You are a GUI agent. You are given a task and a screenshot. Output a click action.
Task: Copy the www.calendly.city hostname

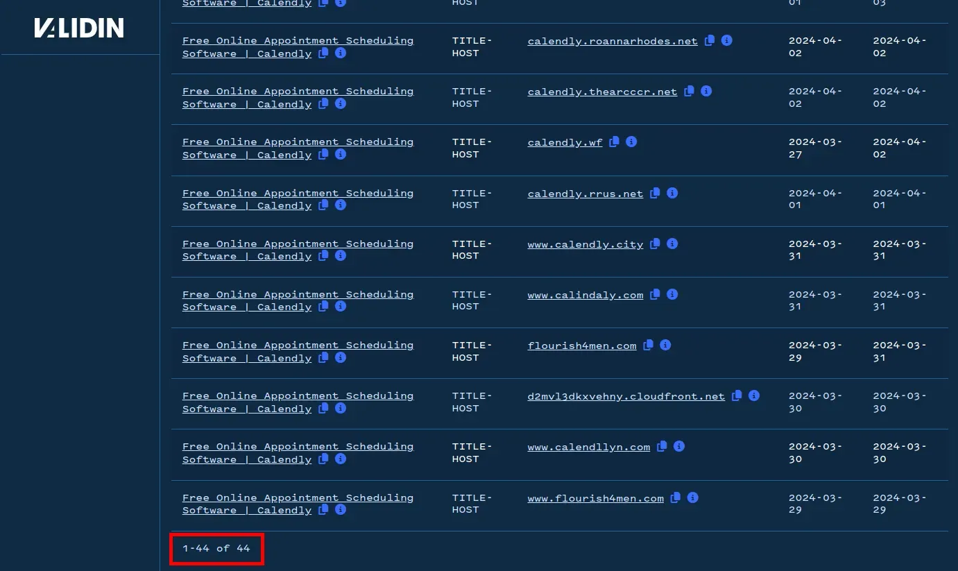coord(655,244)
